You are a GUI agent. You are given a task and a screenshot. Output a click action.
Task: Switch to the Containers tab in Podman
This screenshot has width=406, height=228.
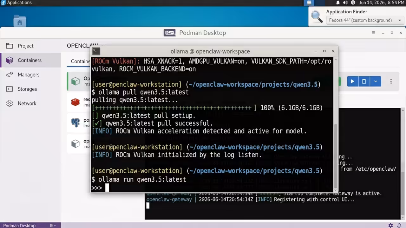tap(81, 61)
